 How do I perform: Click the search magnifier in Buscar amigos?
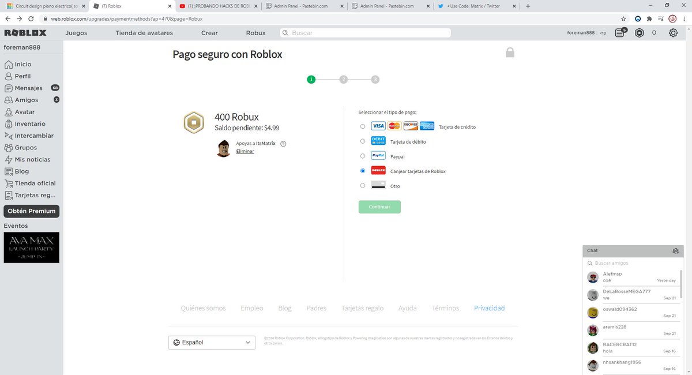[589, 262]
